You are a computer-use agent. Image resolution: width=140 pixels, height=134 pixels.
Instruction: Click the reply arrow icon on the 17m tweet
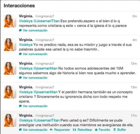click(x=51, y=130)
